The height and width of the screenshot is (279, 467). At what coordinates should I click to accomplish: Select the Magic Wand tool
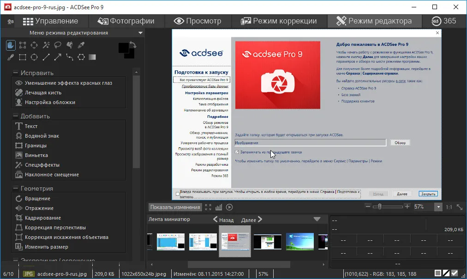(x=46, y=45)
